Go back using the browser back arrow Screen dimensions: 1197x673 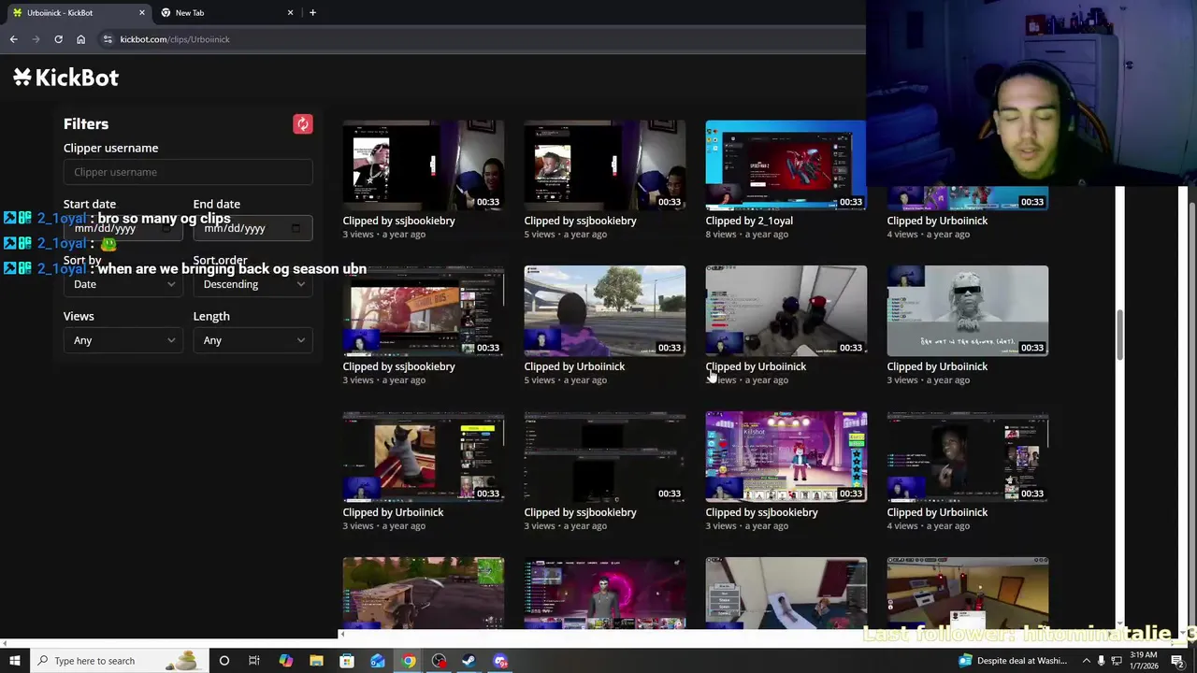click(13, 39)
